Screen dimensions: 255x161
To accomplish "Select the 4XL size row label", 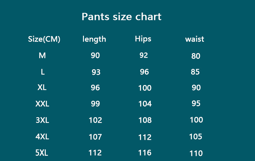I will [x=42, y=137].
